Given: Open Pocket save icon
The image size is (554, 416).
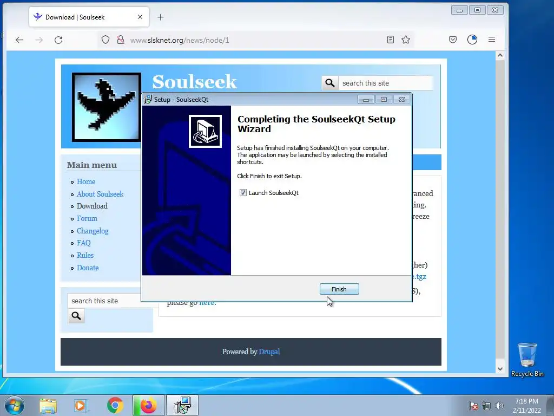Looking at the screenshot, I should pyautogui.click(x=453, y=40).
